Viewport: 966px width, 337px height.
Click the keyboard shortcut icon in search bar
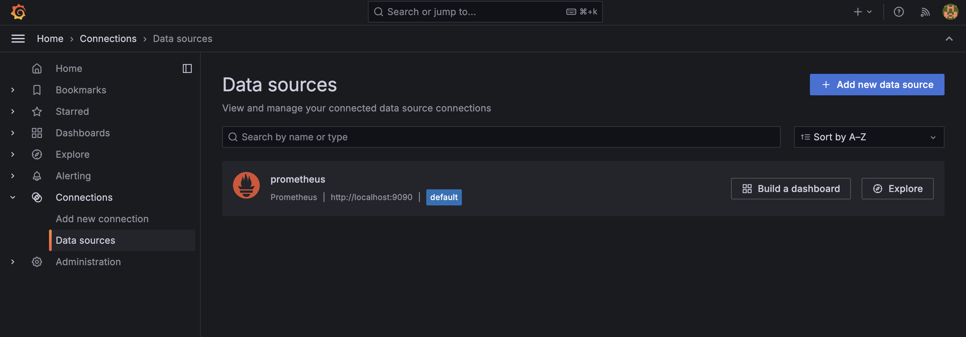[x=571, y=12]
